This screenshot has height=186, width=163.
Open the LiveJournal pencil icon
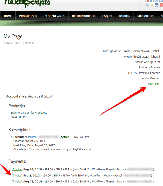pyautogui.click(x=147, y=5)
